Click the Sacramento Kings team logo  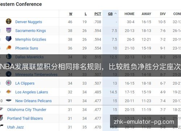(x=9, y=30)
